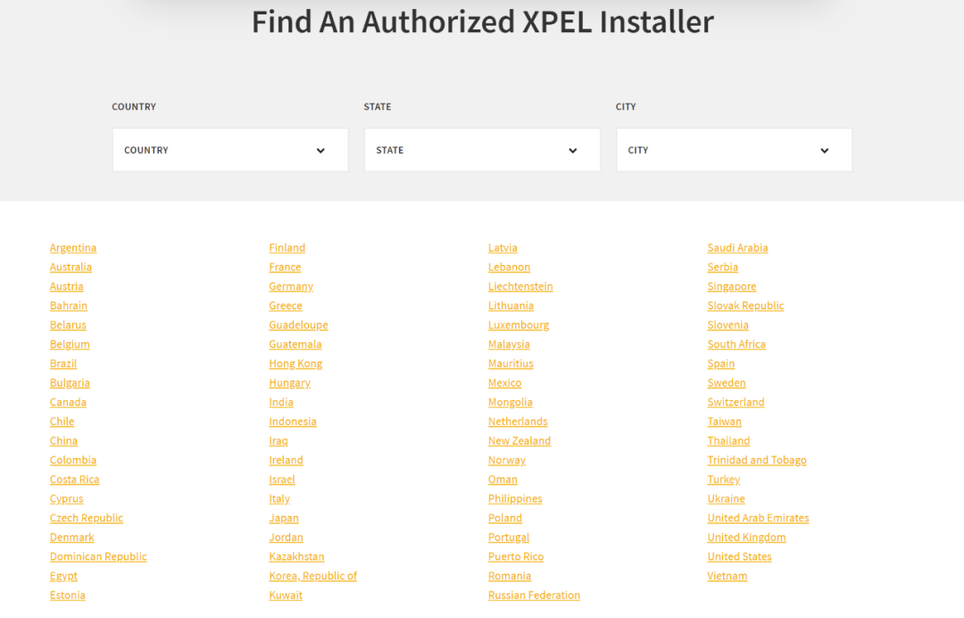The image size is (964, 618).
Task: Click the Czech Republic link
Action: (86, 518)
